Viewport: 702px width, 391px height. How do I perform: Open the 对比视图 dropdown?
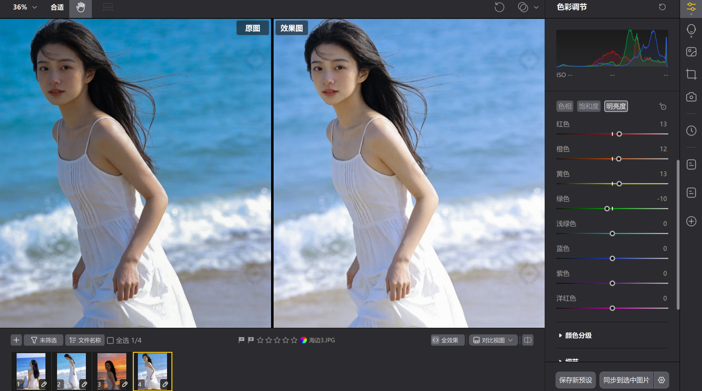[x=493, y=340]
